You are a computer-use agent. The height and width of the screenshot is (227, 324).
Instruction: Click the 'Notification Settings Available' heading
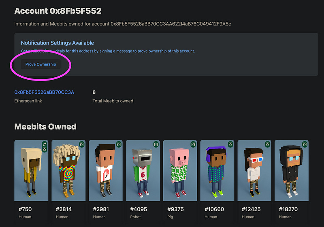tap(58, 43)
